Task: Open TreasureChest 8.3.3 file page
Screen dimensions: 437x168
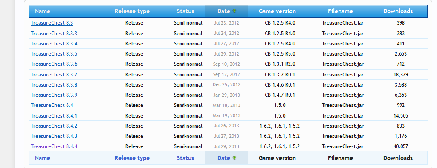Action: tap(54, 33)
